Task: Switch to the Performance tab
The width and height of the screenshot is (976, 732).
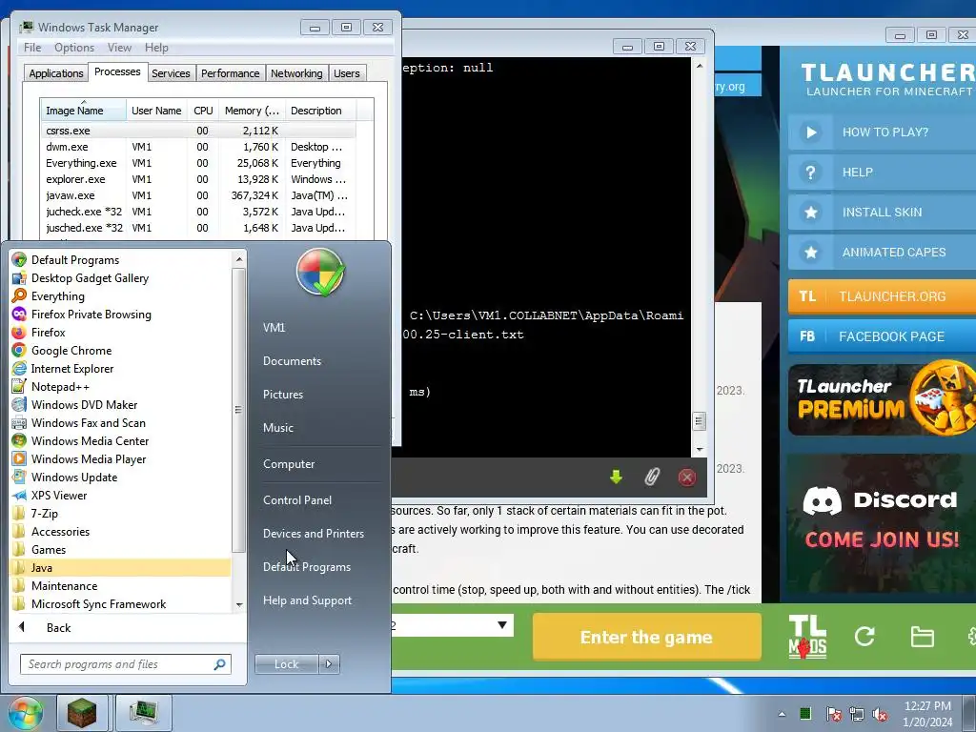Action: click(231, 73)
